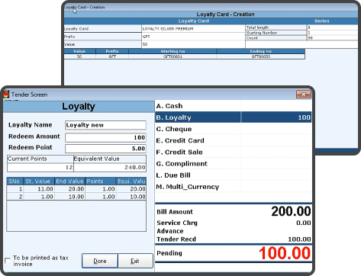The image size is (361, 276).
Task: Choose C. Cheque payment mode
Action: click(x=234, y=129)
